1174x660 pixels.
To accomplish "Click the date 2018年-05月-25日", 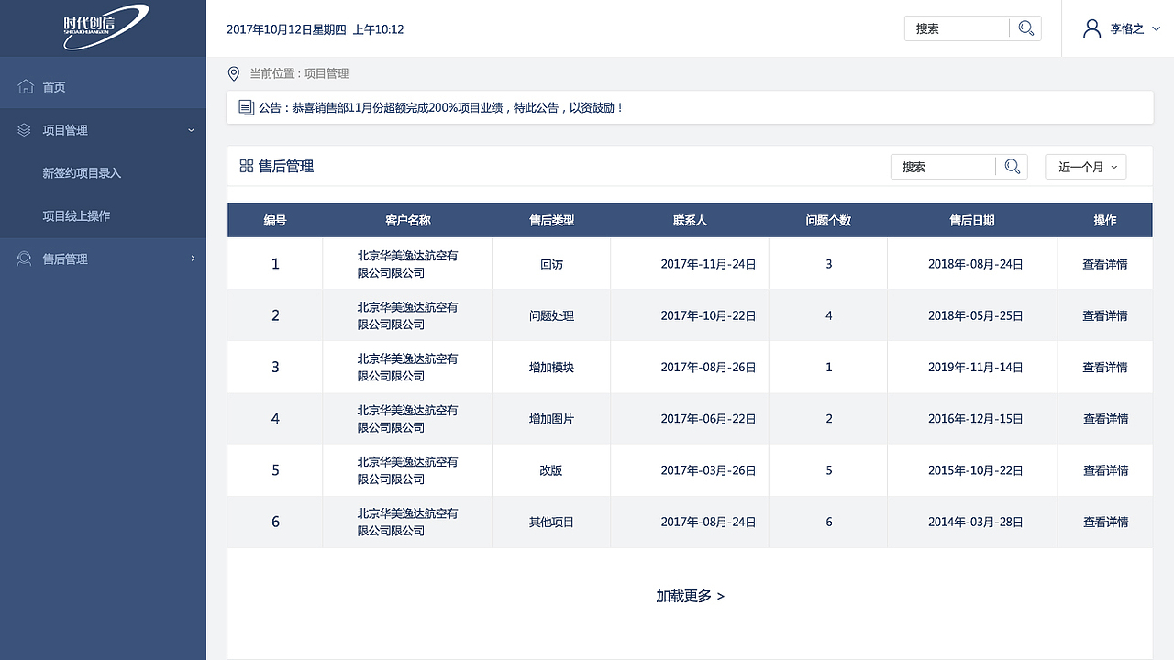I will (x=976, y=315).
